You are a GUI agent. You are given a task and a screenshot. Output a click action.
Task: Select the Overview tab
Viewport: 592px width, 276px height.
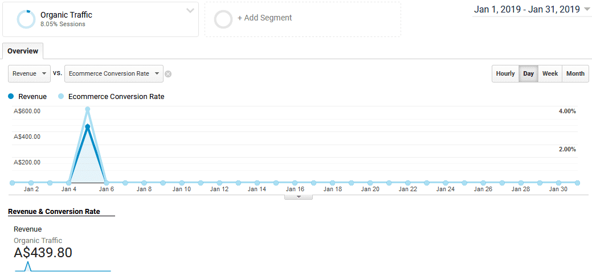point(23,51)
